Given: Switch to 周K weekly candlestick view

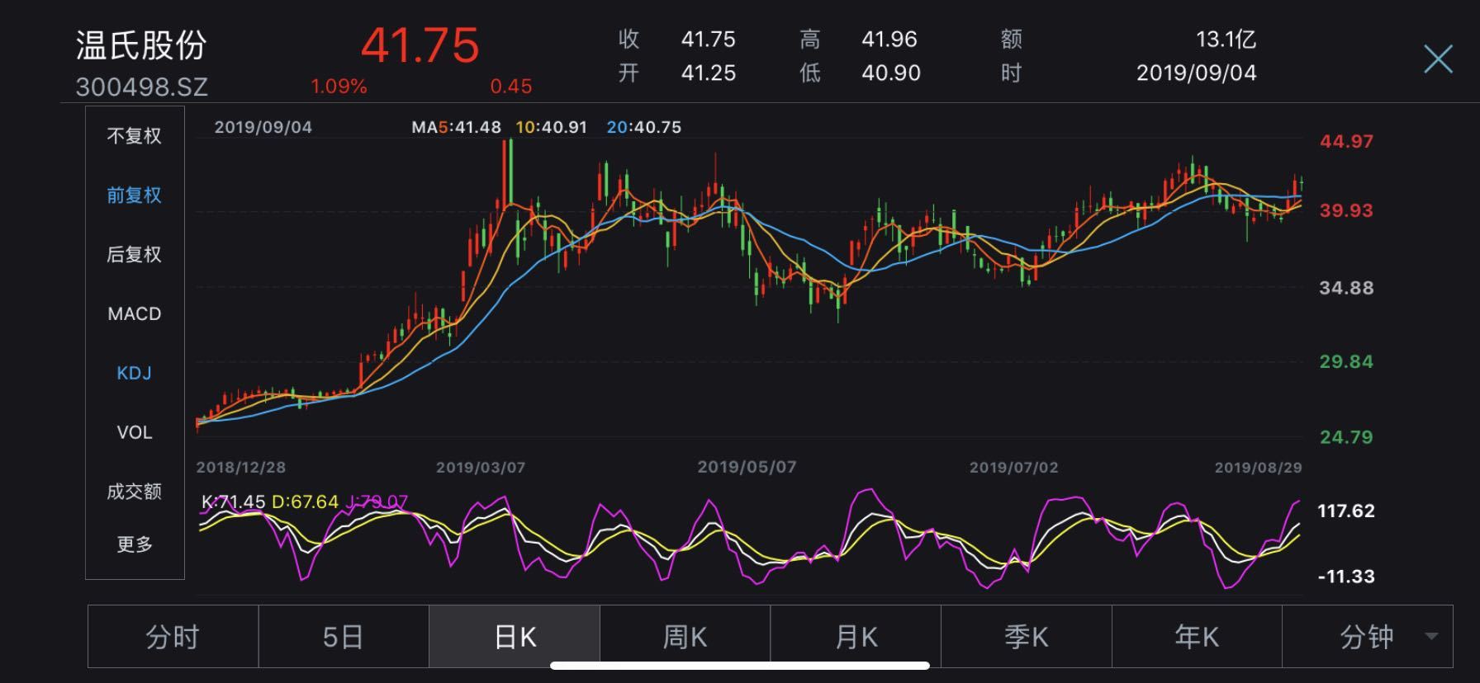Looking at the screenshot, I should coord(685,637).
